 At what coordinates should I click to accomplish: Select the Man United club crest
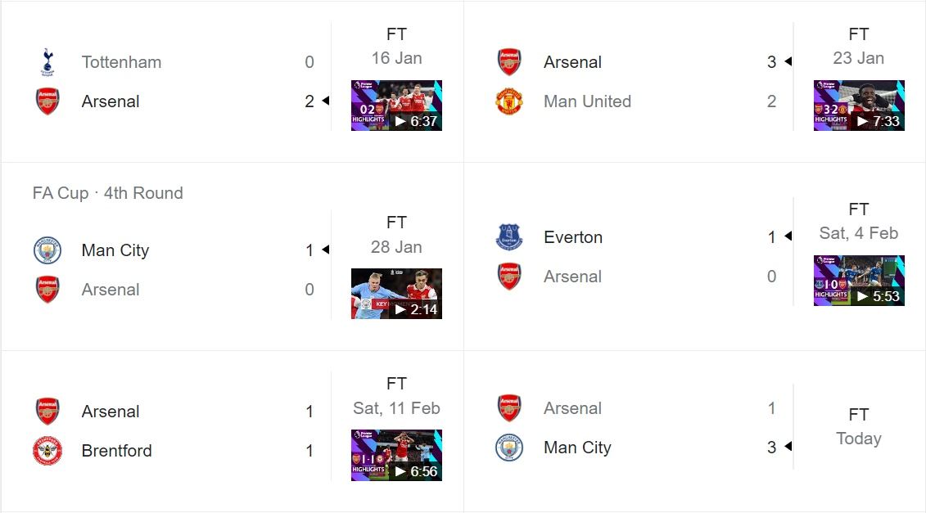point(508,101)
